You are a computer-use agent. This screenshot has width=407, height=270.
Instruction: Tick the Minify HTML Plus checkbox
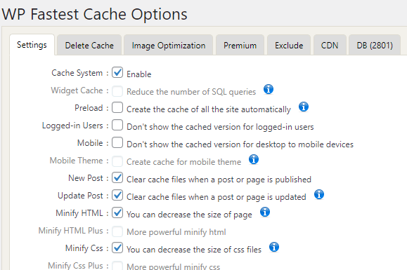[117, 231]
